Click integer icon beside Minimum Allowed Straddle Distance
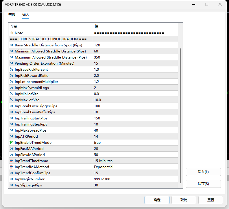This screenshot has width=229, height=209. click(x=11, y=51)
